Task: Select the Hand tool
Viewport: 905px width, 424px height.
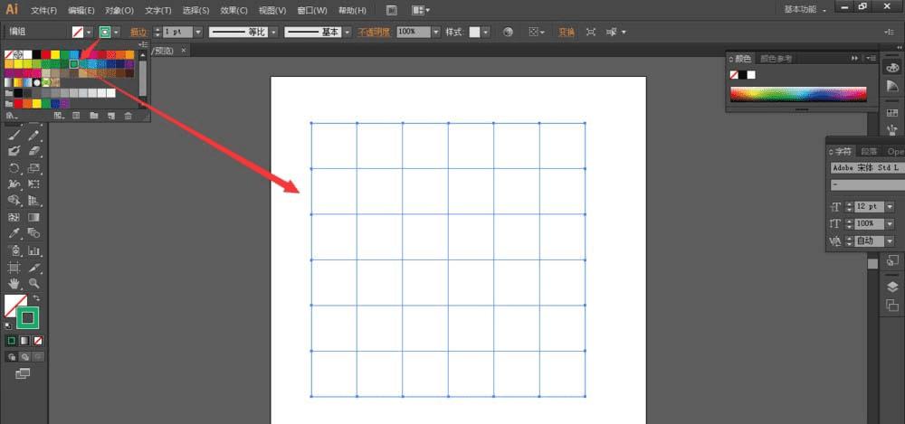Action: coord(14,283)
